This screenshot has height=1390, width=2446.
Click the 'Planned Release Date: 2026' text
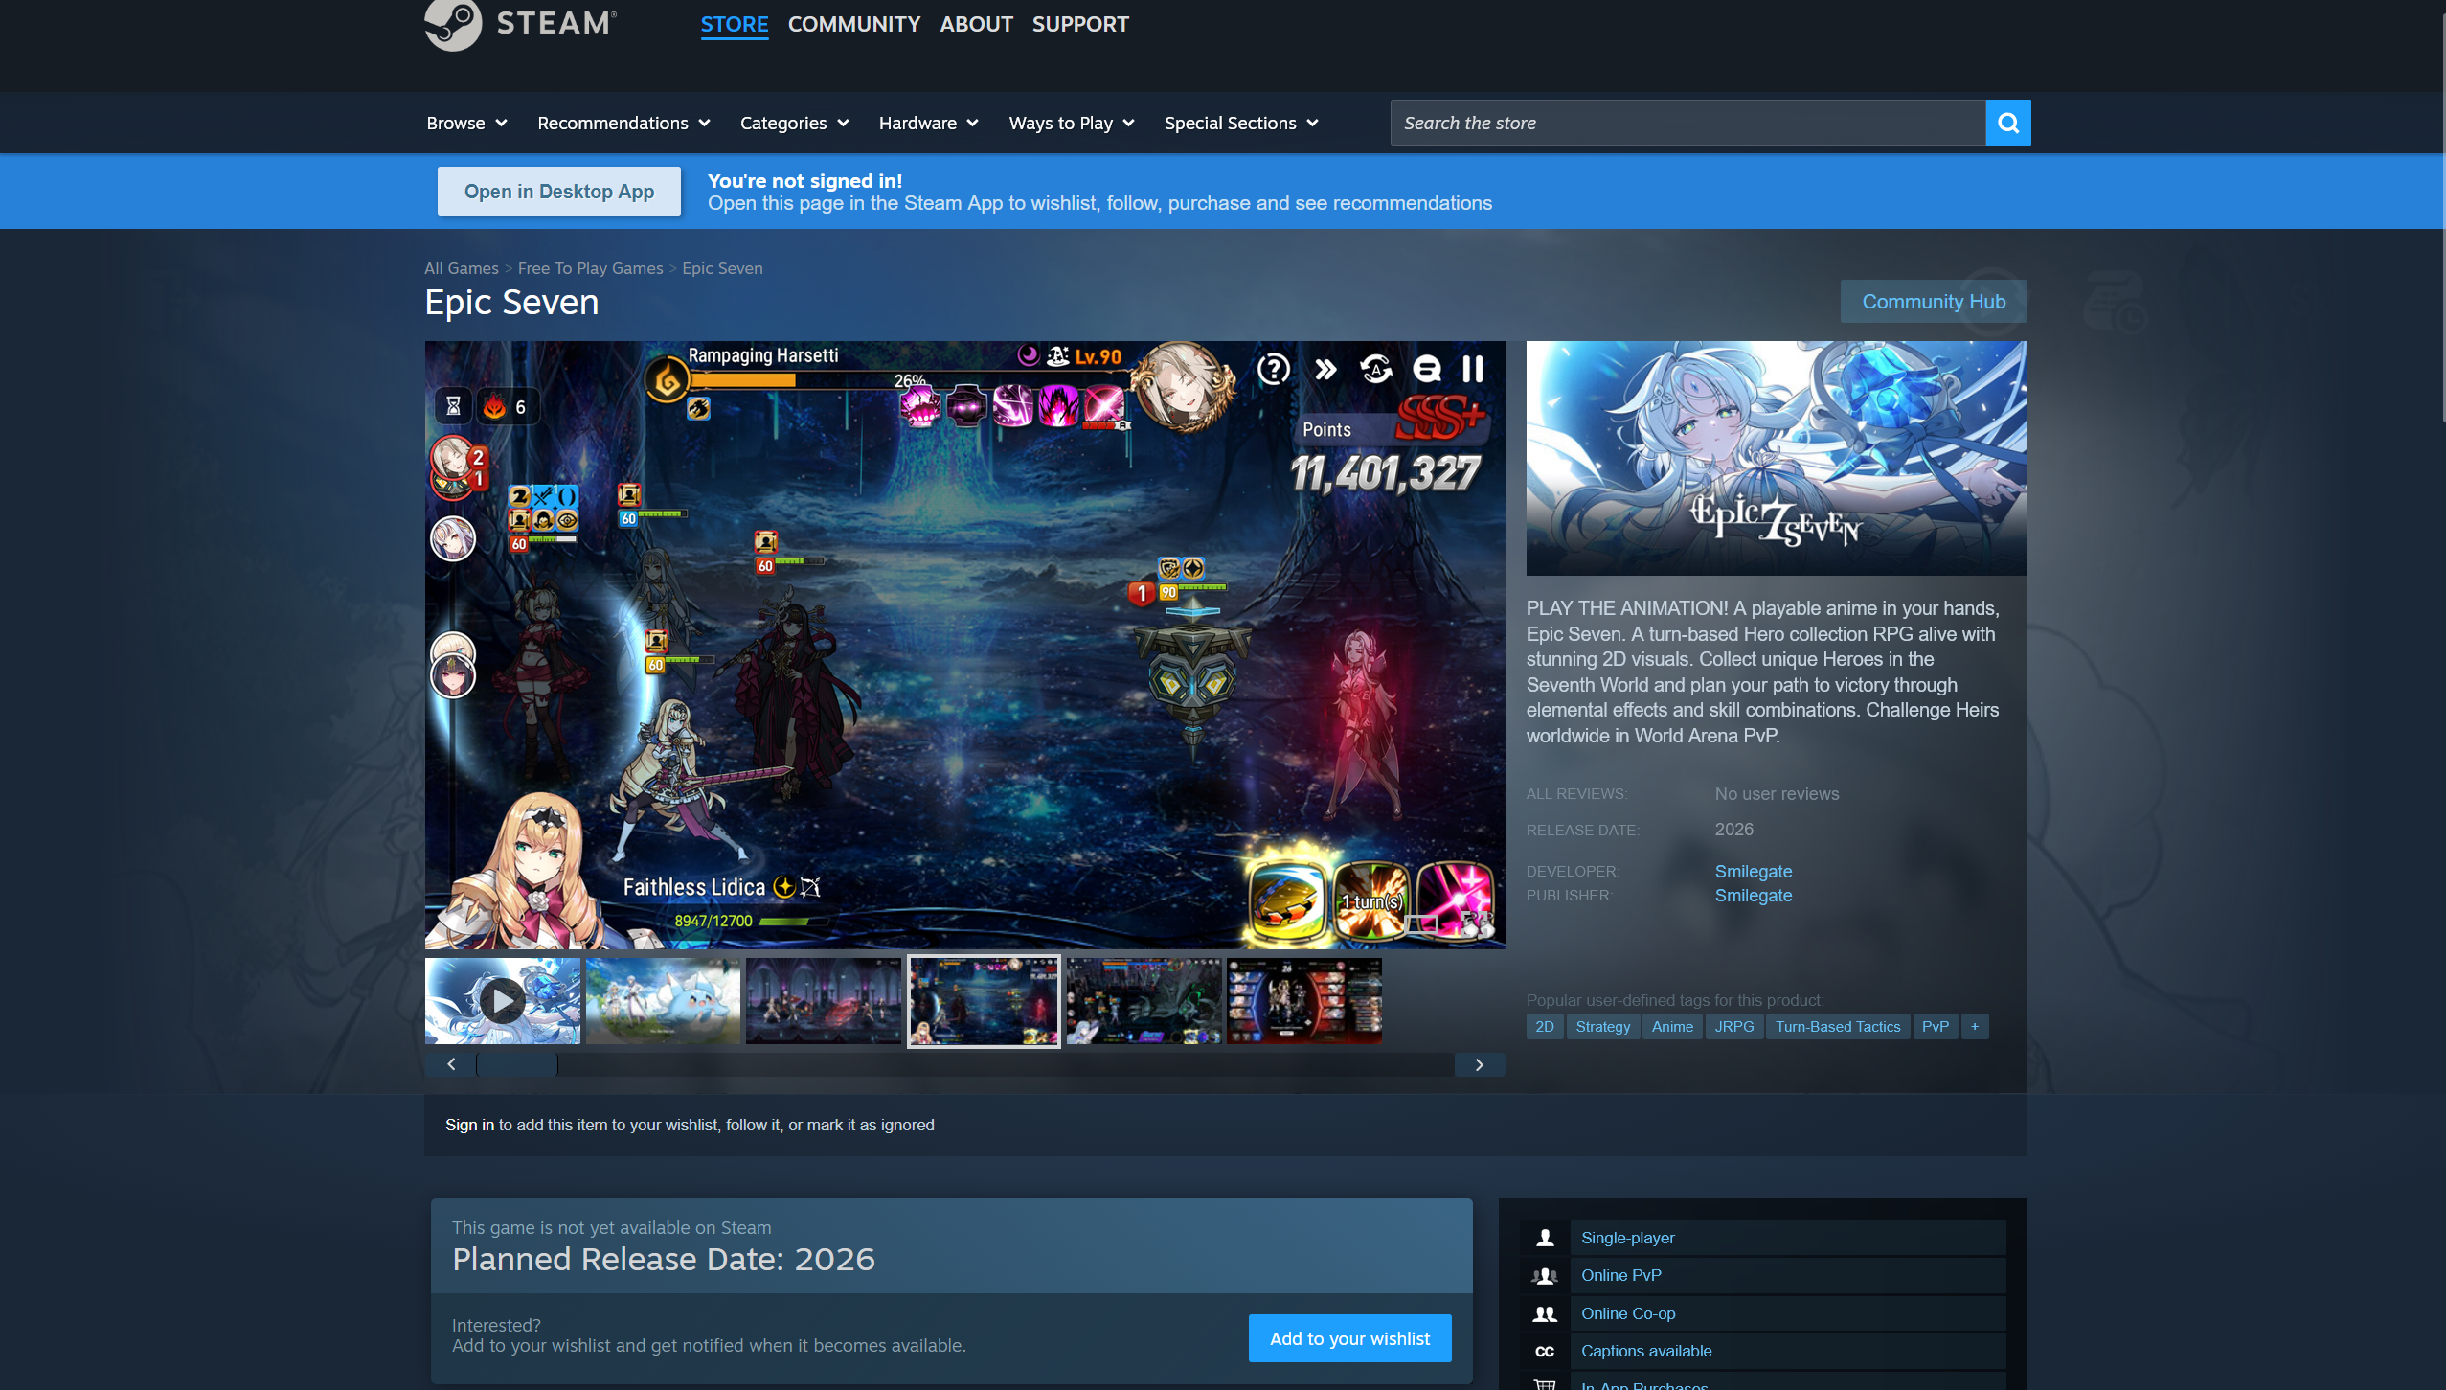[664, 1259]
